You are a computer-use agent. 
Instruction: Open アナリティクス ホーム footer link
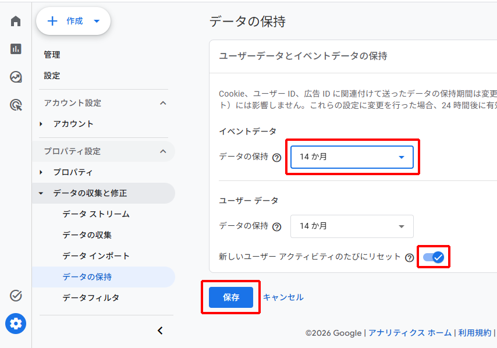click(x=410, y=333)
